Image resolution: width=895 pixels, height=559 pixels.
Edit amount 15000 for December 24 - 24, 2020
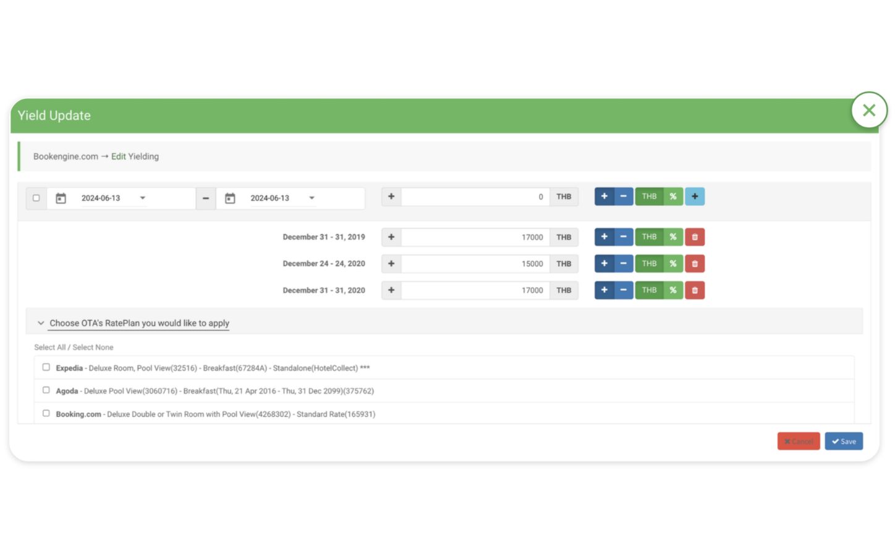475,264
